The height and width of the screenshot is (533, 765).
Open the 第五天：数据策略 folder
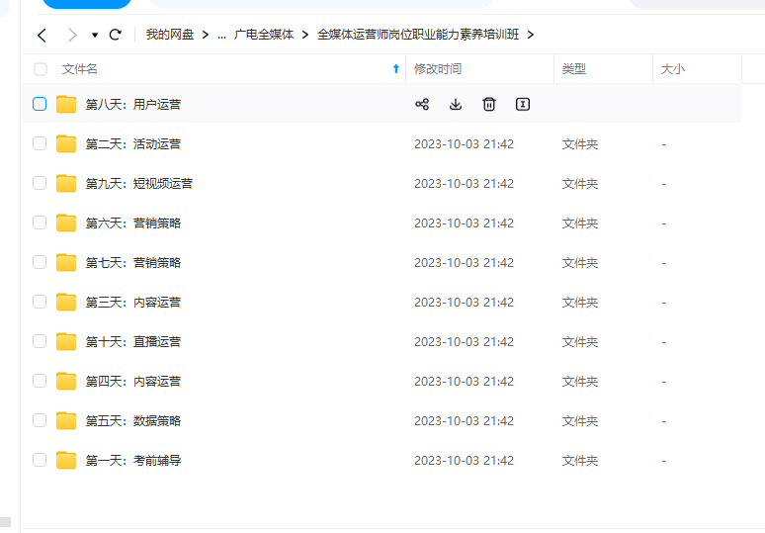point(133,420)
